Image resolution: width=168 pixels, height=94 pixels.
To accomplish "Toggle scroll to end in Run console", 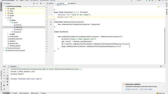I will click(x=7, y=79).
